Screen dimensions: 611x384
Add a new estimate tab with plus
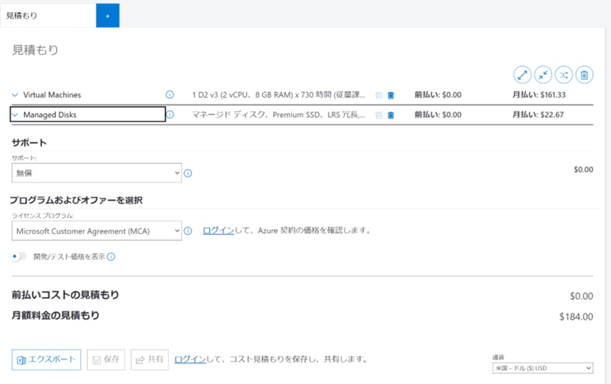[x=107, y=15]
